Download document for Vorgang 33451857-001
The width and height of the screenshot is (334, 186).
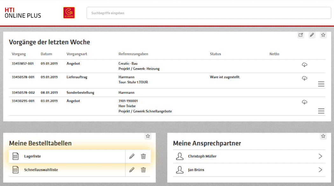coord(304,65)
